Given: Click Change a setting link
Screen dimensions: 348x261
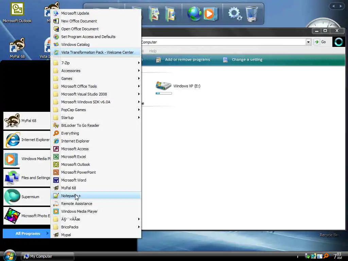Looking at the screenshot, I should tap(243, 59).
